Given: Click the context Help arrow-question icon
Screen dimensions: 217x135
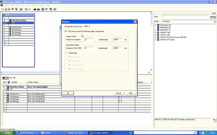Looking at the screenshot, I should point(55,9).
